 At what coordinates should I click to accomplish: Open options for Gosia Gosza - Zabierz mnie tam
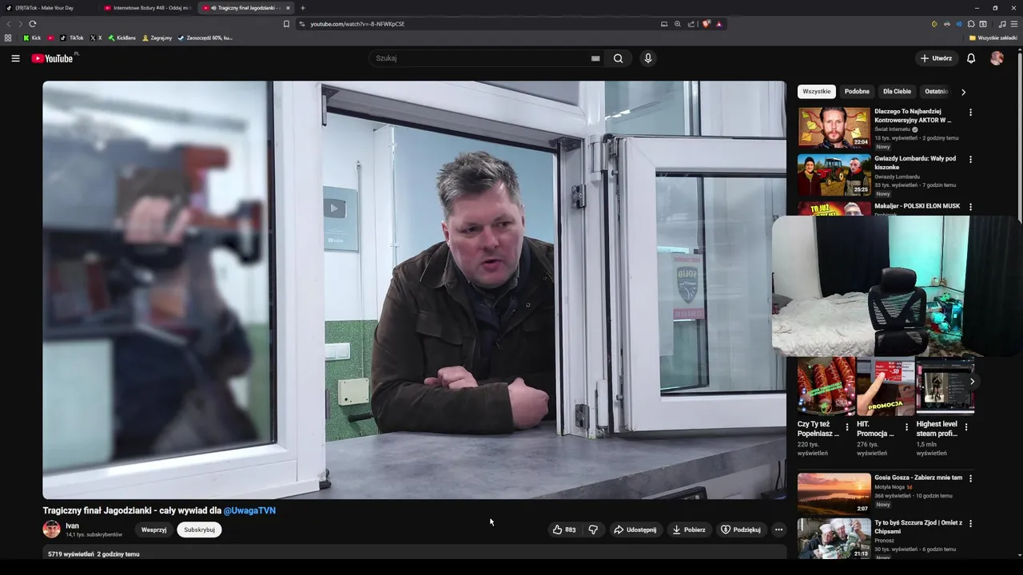tap(970, 478)
